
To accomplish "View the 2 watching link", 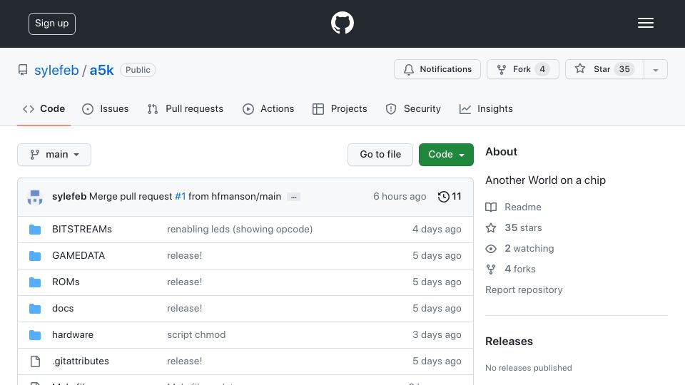I will 529,248.
